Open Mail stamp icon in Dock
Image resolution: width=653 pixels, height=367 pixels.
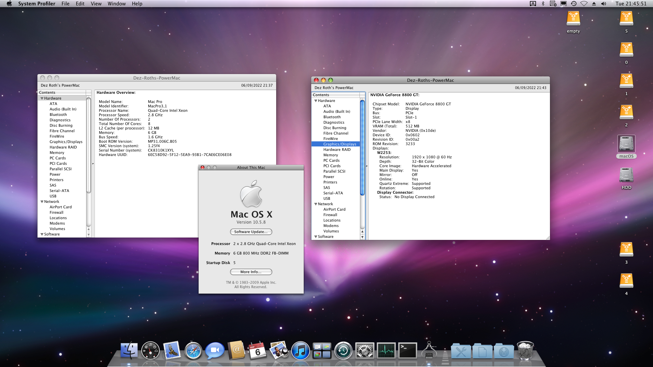click(x=172, y=350)
